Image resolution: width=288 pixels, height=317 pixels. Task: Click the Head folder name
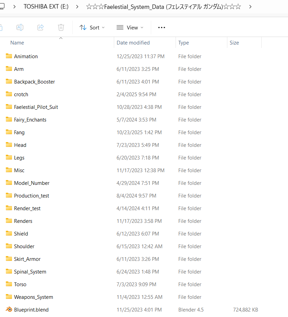pos(20,145)
